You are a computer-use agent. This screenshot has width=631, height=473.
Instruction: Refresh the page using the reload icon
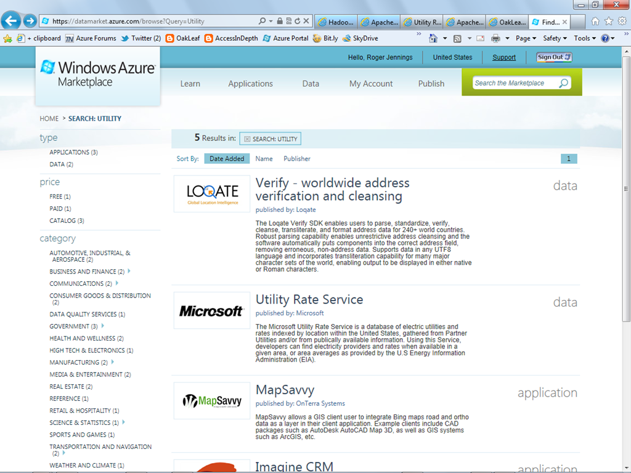point(298,21)
